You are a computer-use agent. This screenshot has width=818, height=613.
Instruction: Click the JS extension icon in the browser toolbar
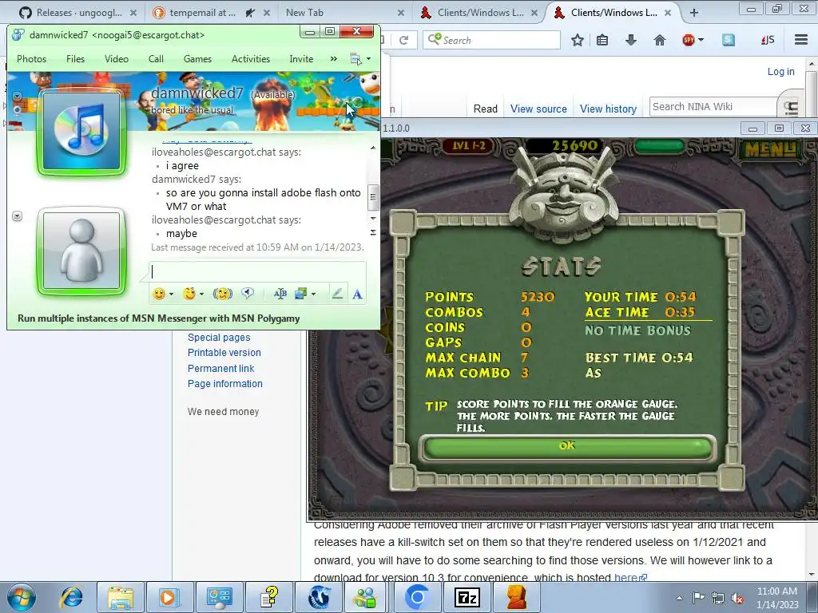(768, 40)
